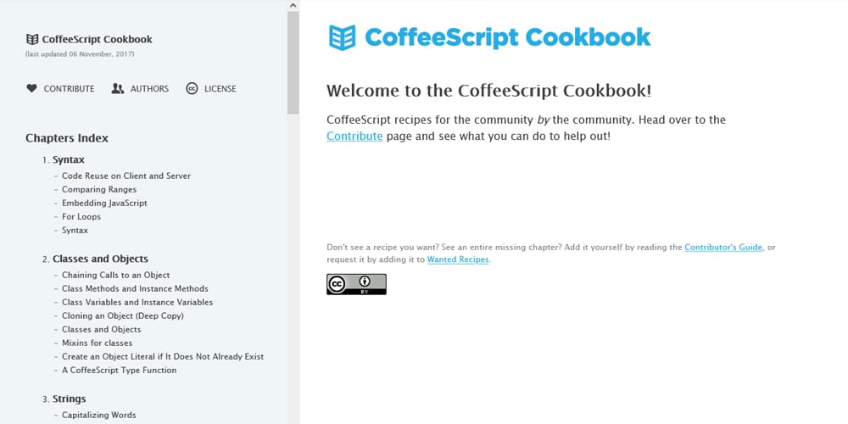Click the last updated 06 November, 2017 text
Image resolution: width=848 pixels, height=424 pixels.
point(80,54)
